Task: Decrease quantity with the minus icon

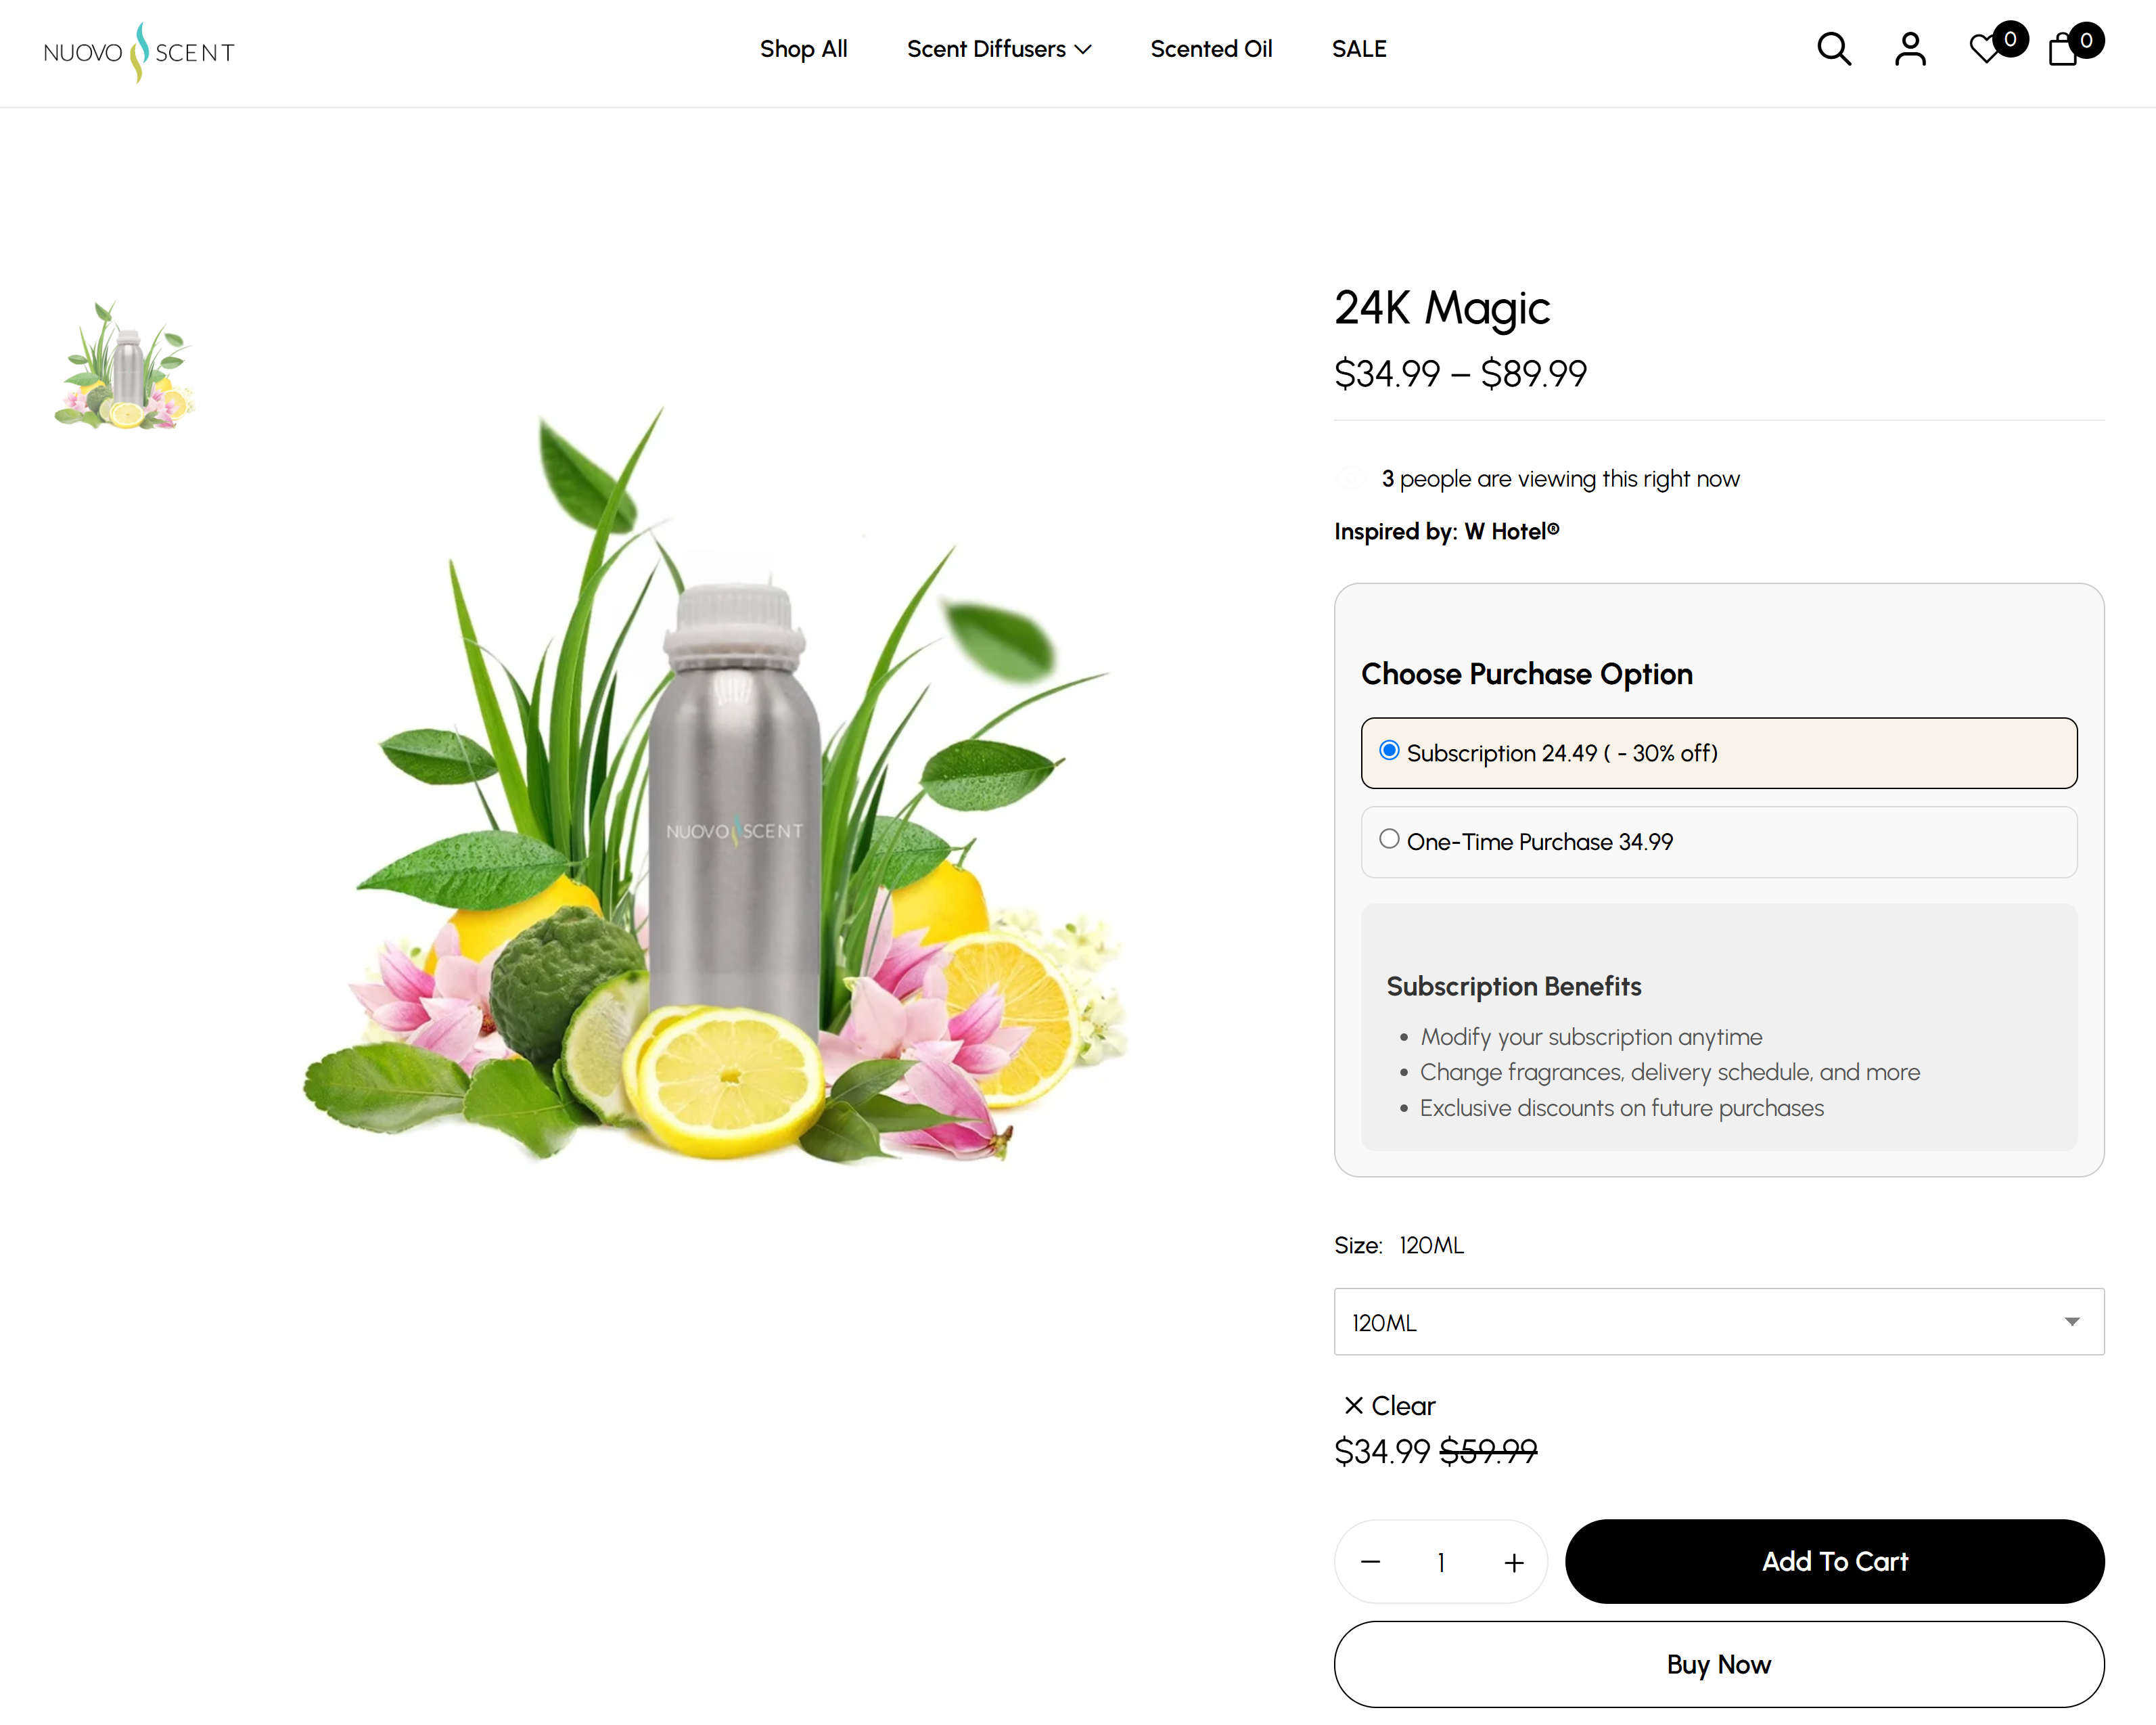Action: 1370,1562
